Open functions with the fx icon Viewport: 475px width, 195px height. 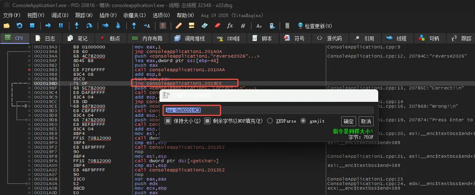click(230, 26)
